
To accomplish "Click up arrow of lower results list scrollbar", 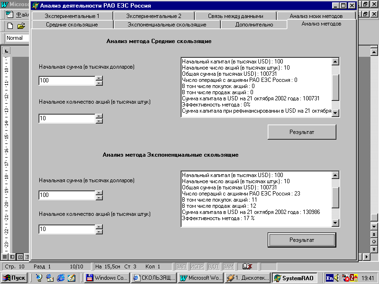I will click(335, 175).
